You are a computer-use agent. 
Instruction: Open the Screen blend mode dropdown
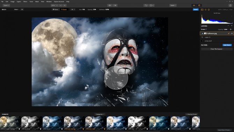204,29
